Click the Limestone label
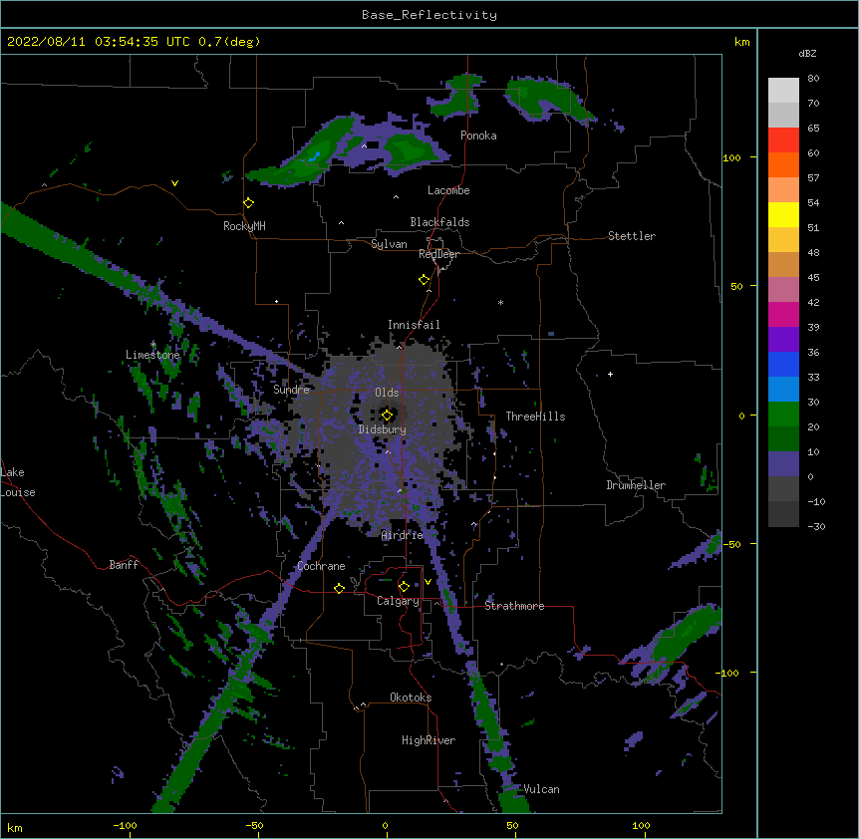The width and height of the screenshot is (859, 839). 152,355
